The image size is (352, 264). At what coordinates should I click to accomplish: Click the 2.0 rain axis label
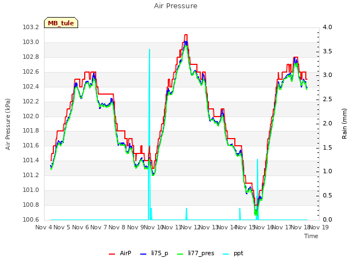[327, 123]
